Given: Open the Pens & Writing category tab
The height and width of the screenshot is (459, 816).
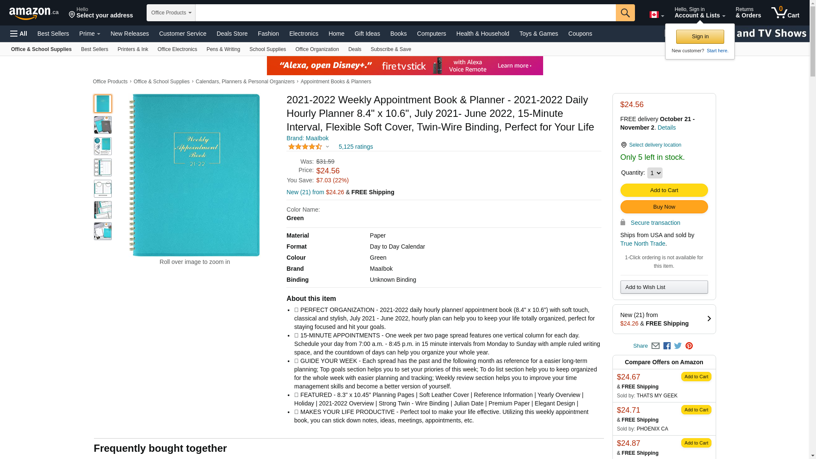Looking at the screenshot, I should (223, 49).
